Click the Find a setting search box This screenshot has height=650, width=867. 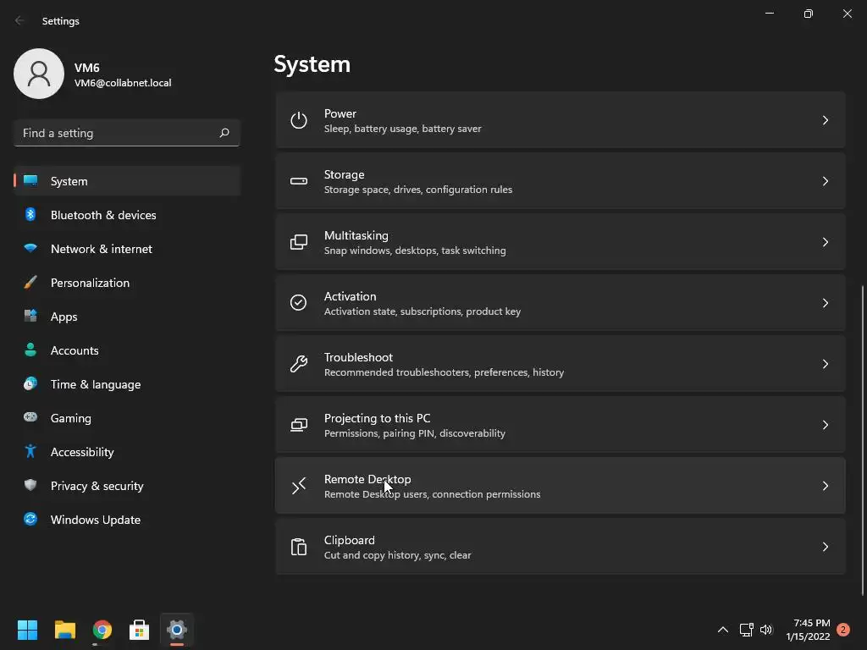(127, 133)
